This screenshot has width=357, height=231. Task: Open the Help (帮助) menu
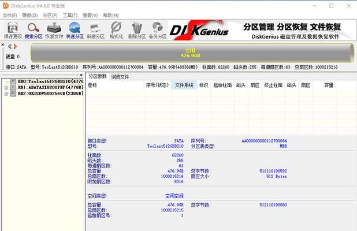pos(111,15)
